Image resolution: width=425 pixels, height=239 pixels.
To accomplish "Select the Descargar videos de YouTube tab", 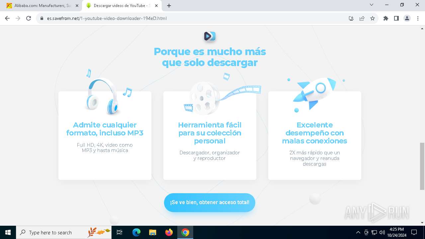I will [121, 6].
